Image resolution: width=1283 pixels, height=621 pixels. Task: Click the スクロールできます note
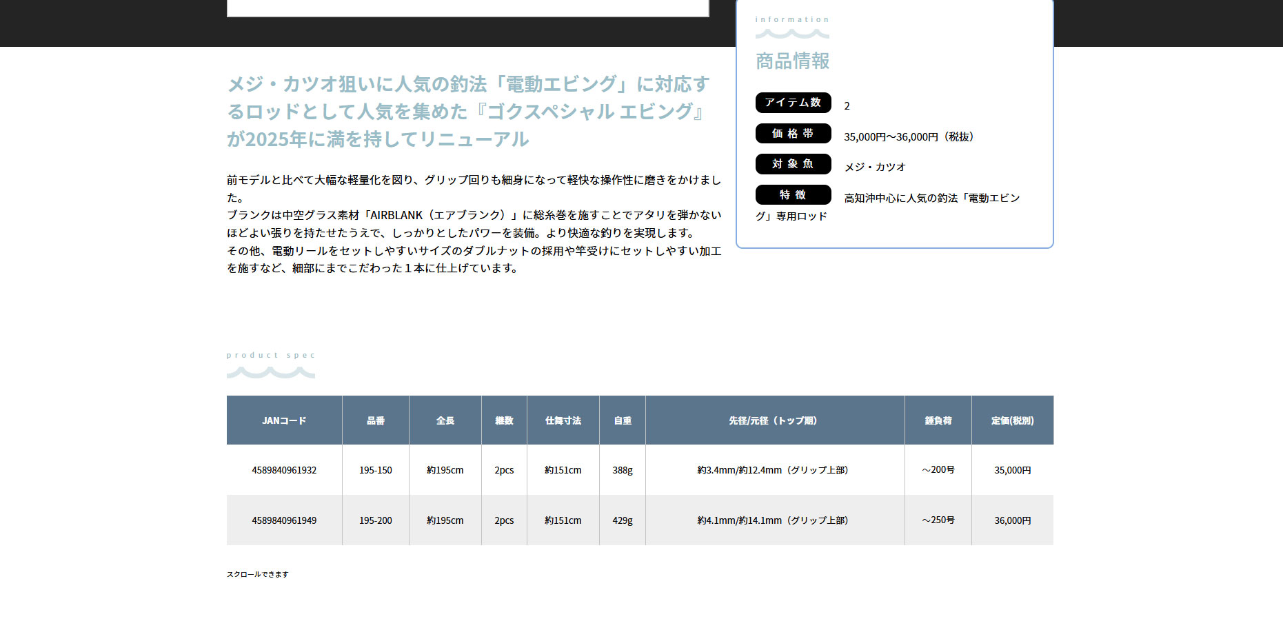(258, 574)
